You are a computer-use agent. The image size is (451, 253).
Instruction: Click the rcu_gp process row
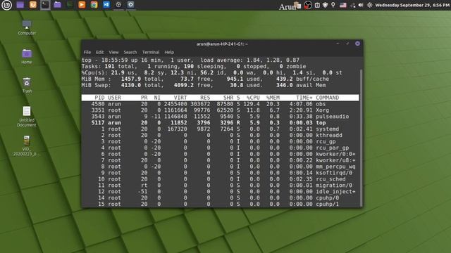[x=220, y=141]
